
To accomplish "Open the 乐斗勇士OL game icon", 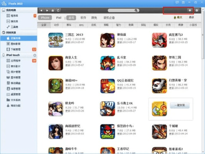I will coord(107,109).
